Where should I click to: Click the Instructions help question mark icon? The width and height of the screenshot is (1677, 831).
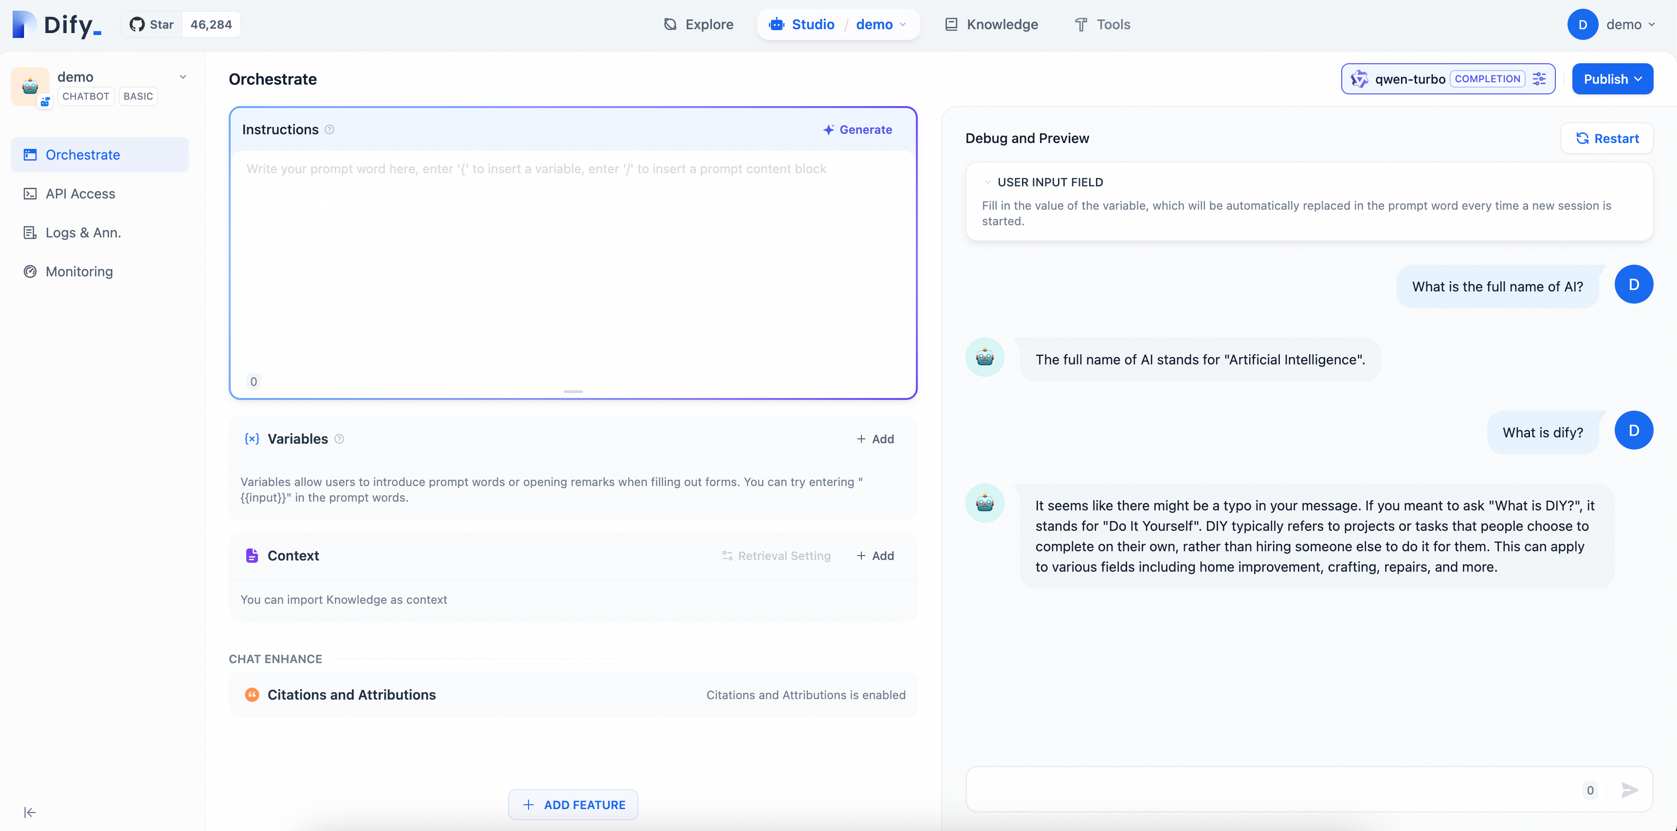point(329,129)
